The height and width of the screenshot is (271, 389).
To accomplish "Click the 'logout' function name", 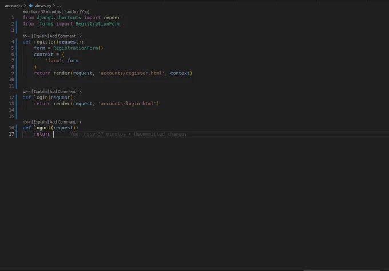I will [x=42, y=128].
